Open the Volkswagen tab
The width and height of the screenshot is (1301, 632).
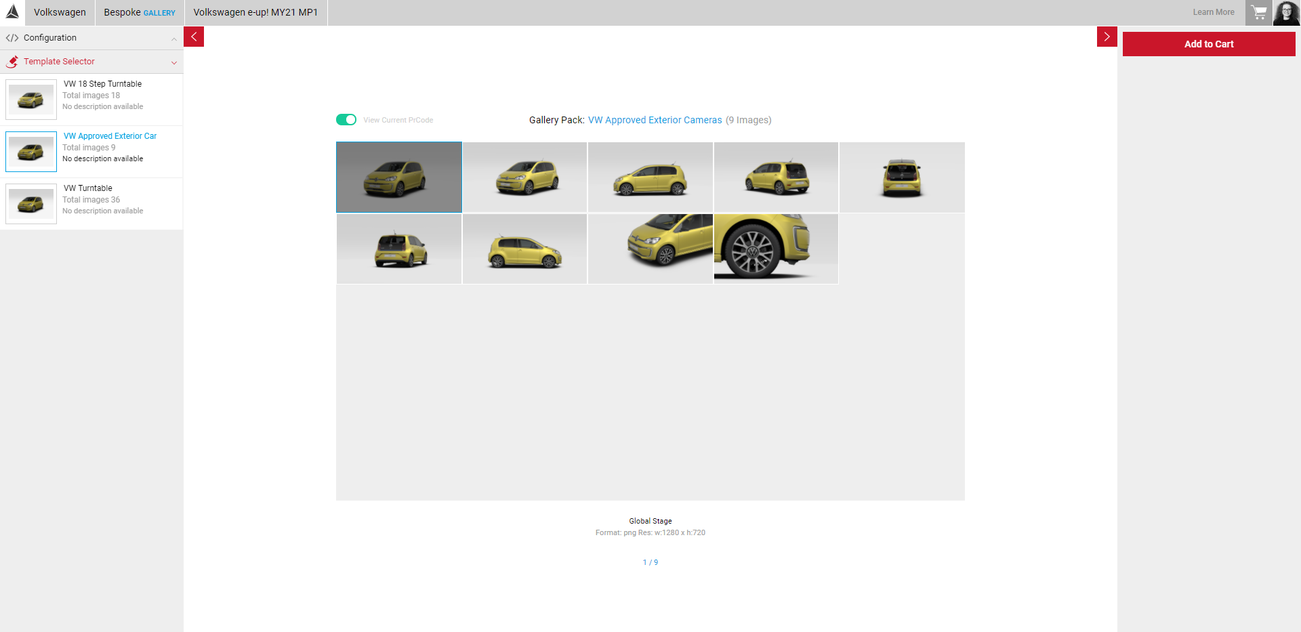pos(60,12)
